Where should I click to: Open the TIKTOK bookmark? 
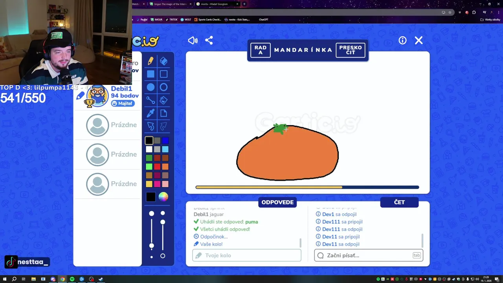coord(171,19)
